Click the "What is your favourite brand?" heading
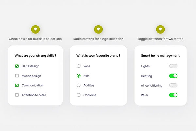This screenshot has width=196, height=131. tap(98, 56)
